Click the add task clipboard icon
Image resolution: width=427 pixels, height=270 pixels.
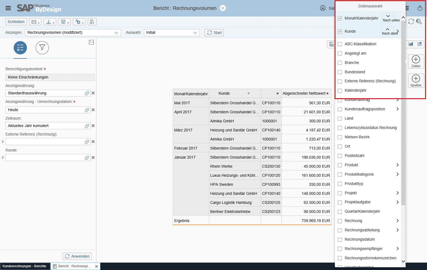pos(92,22)
